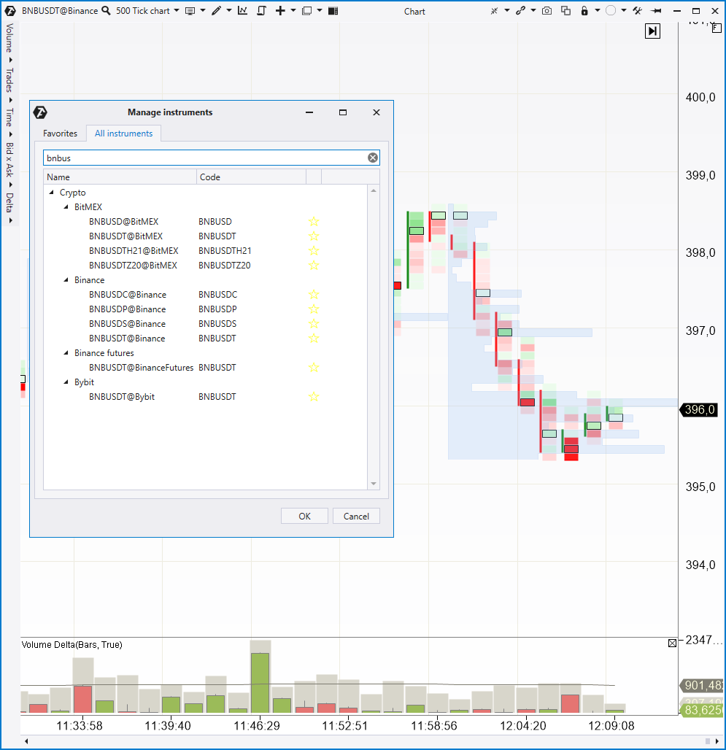Click the F box on price scale
This screenshot has height=750, width=726.
coord(717,28)
